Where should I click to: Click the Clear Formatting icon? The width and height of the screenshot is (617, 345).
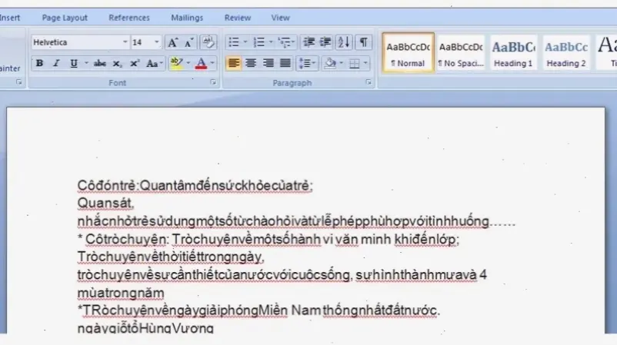click(208, 42)
